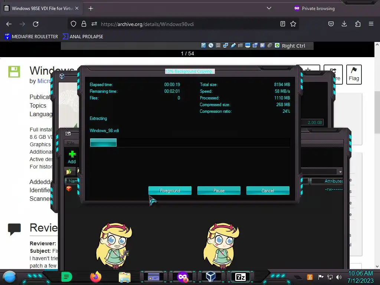Click the site permissions icon in address bar
Screen dimensions: 380x285
click(x=94, y=24)
